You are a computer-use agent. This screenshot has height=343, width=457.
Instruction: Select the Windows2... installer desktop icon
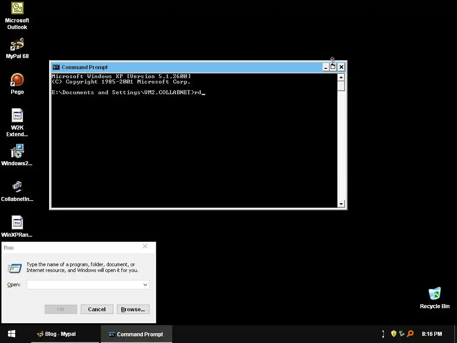coord(17,155)
